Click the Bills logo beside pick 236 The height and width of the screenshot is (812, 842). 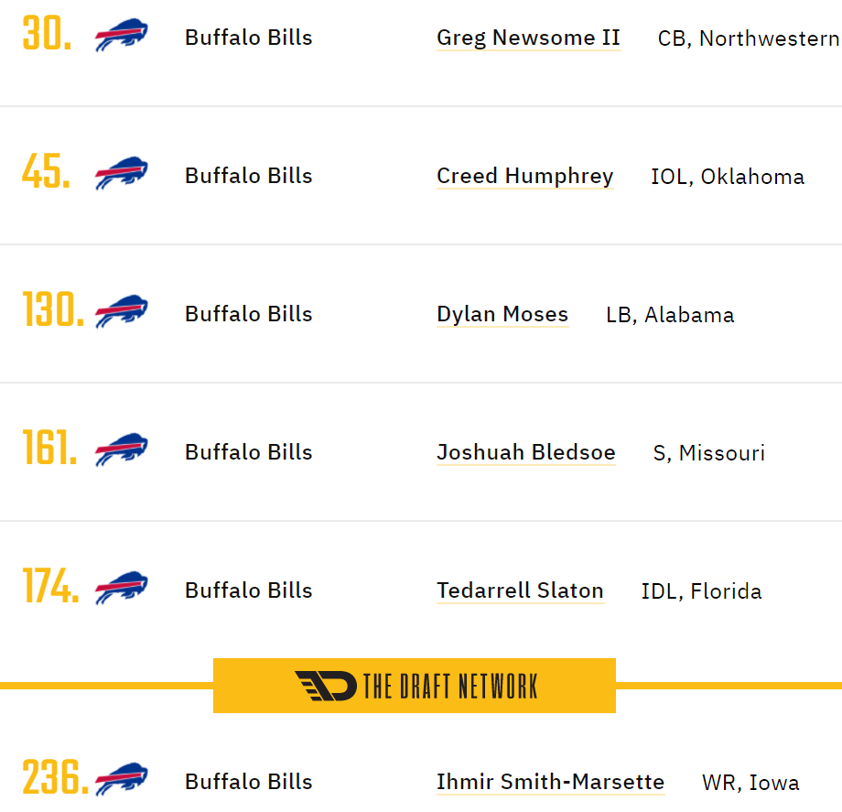pos(122,779)
